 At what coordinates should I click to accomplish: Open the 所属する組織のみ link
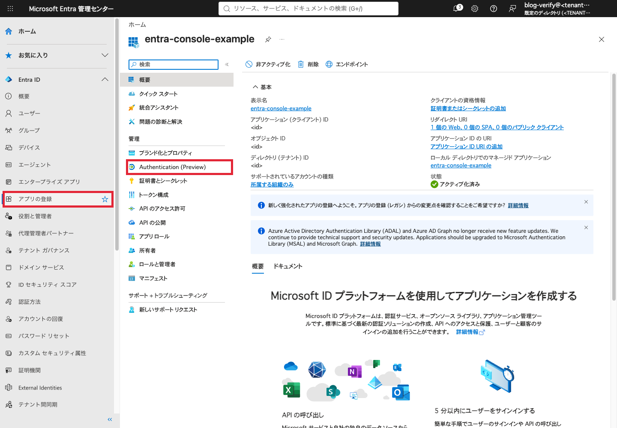click(272, 184)
